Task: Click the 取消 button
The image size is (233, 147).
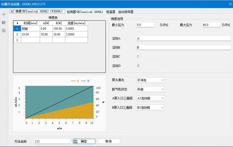Action: point(109,141)
